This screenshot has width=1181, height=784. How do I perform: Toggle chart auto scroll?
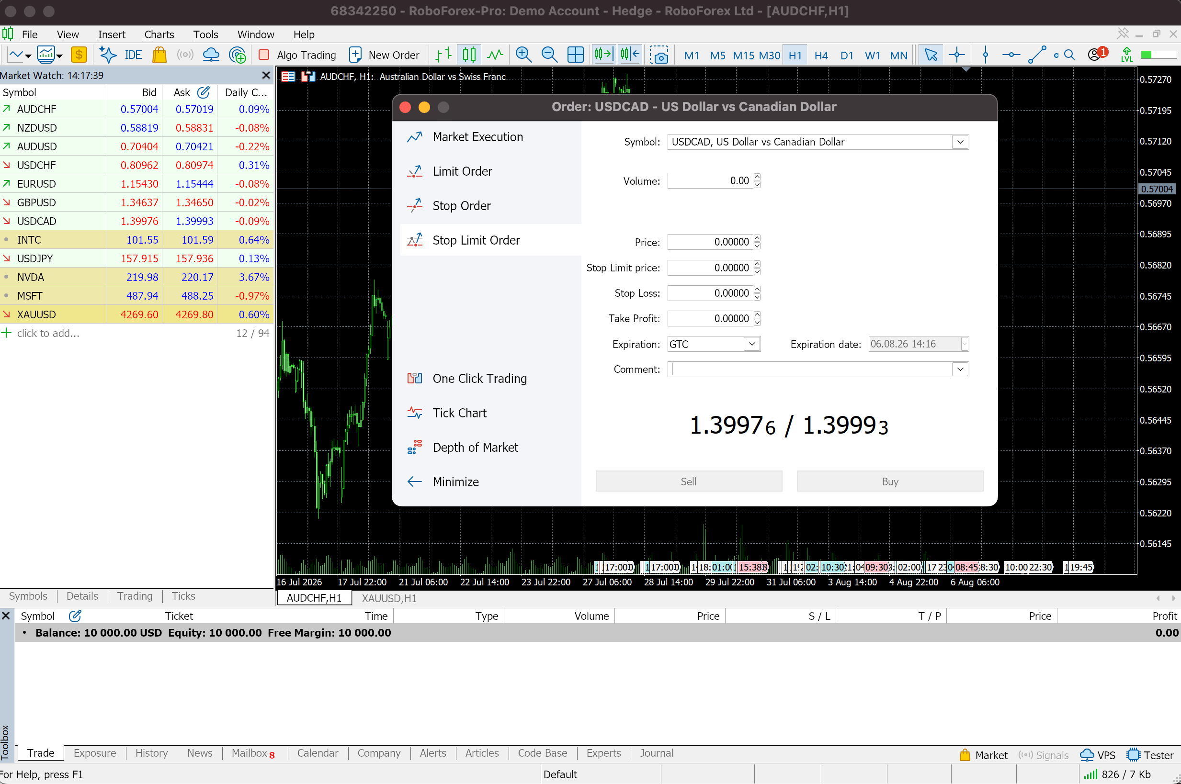point(603,55)
